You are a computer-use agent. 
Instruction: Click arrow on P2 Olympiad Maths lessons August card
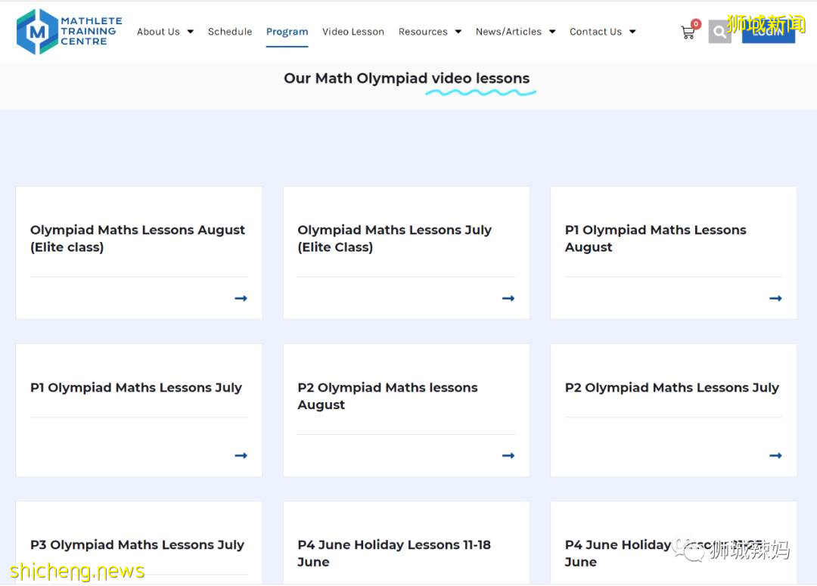(x=508, y=456)
